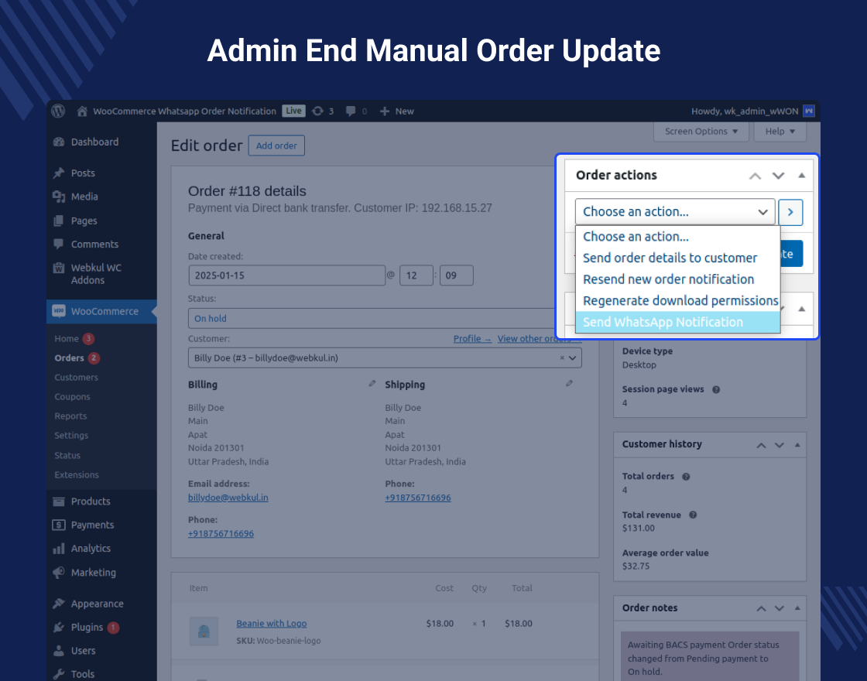Open the customer Profile link
The height and width of the screenshot is (681, 867).
[x=472, y=339]
